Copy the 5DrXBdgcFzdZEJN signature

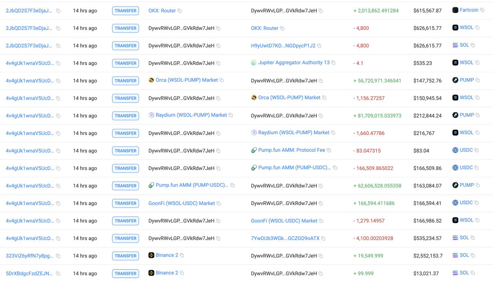coord(58,273)
